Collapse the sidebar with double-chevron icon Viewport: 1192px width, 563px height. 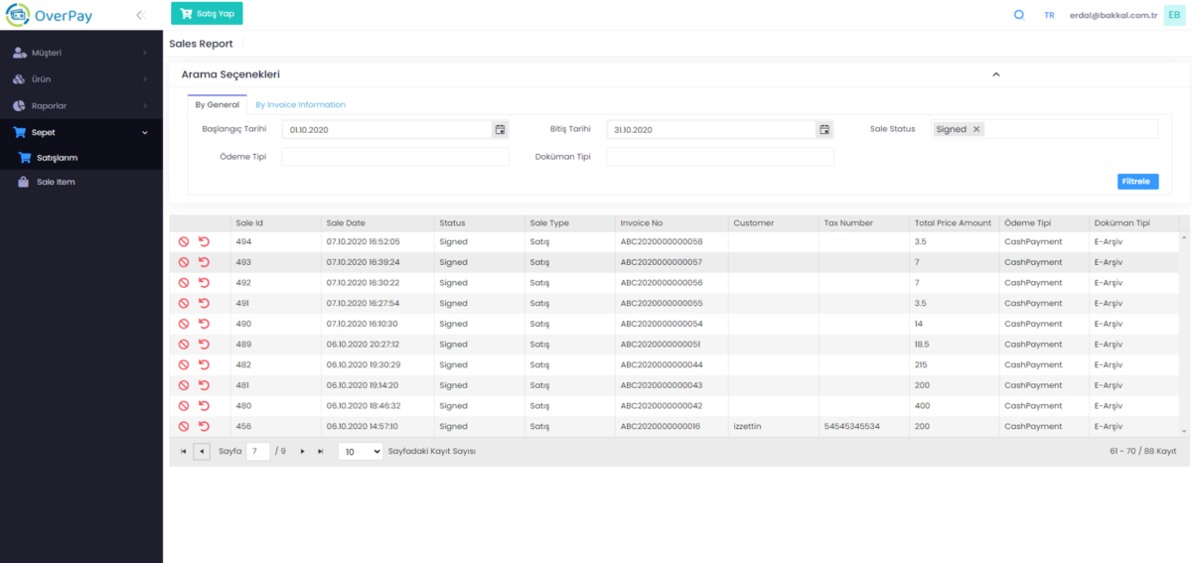pos(140,15)
